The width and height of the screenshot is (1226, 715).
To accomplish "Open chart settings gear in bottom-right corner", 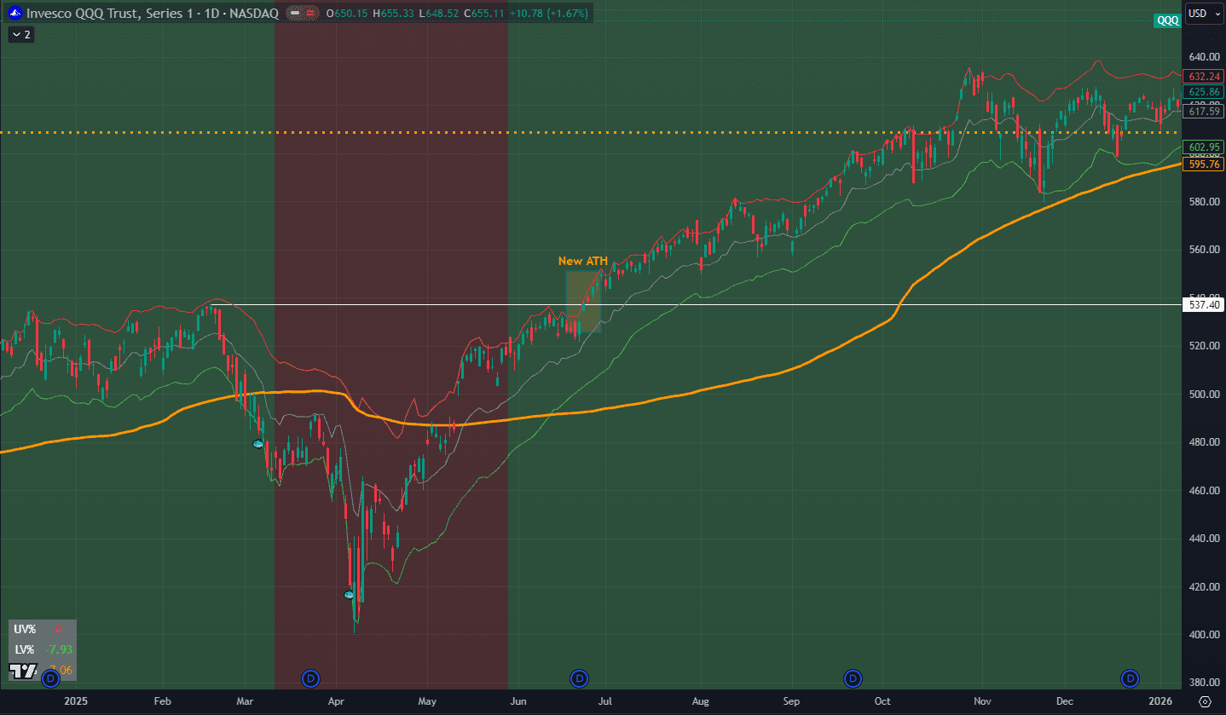I will pyautogui.click(x=1205, y=701).
